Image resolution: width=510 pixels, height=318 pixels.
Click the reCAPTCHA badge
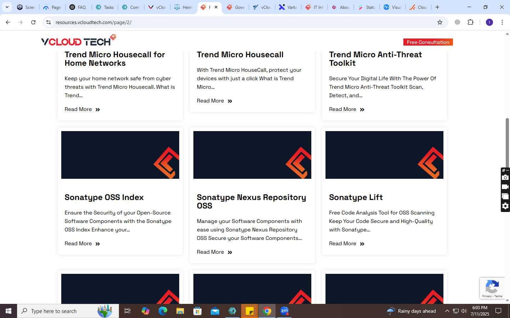pos(492,288)
